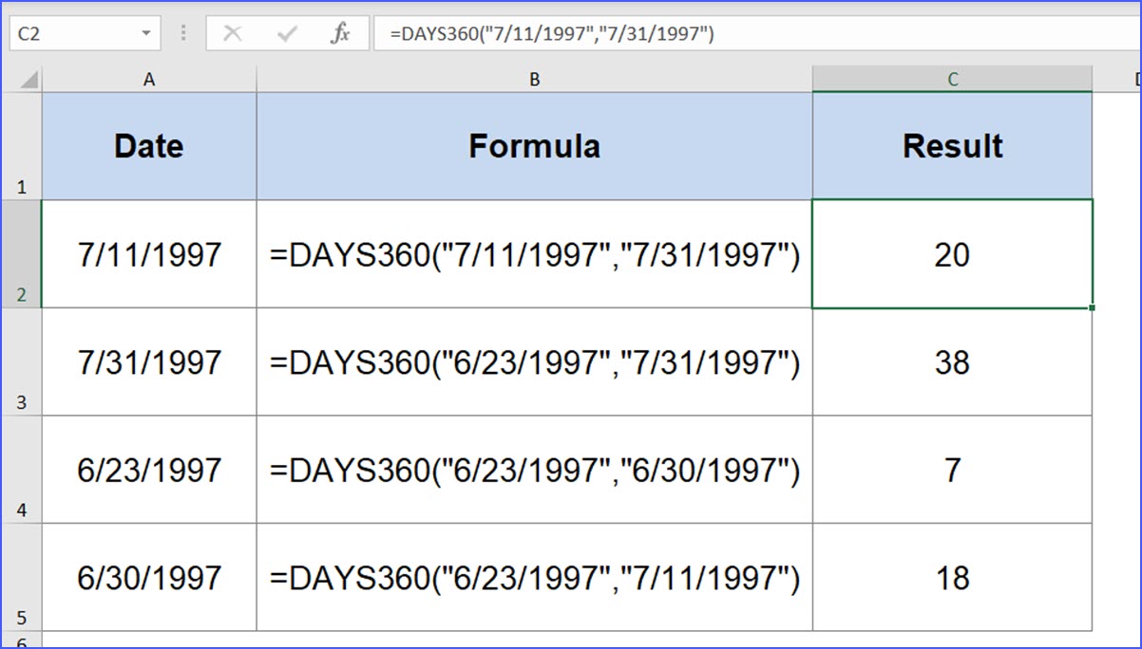1142x649 pixels.
Task: Click the three-dot separator beside the Name Box
Action: click(x=182, y=32)
